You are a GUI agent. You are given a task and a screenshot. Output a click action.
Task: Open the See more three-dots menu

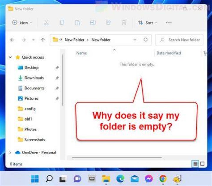coord(169,23)
